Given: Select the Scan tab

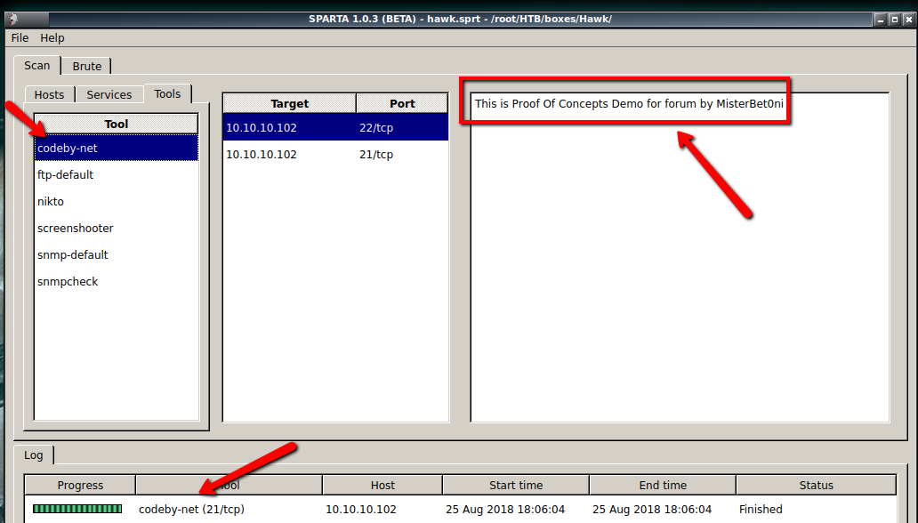Looking at the screenshot, I should [x=37, y=65].
